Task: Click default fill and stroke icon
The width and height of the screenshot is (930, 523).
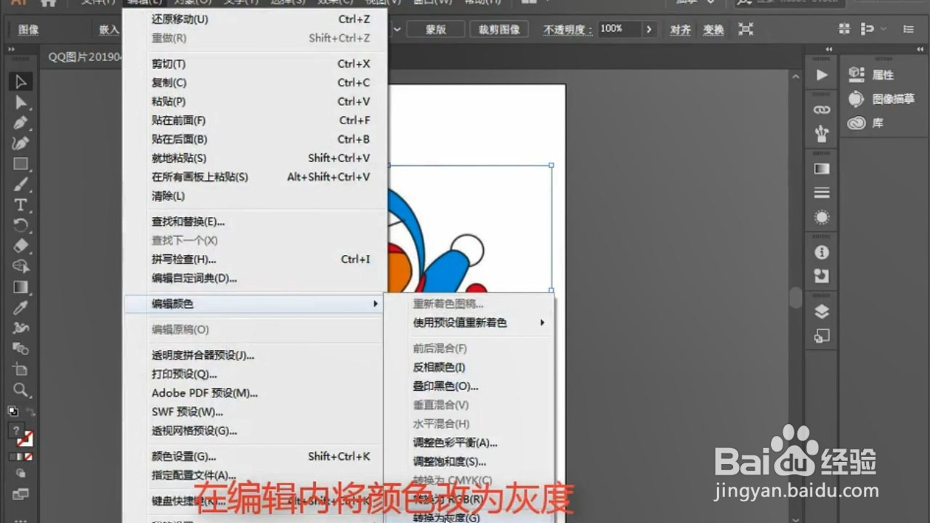Action: pos(13,411)
